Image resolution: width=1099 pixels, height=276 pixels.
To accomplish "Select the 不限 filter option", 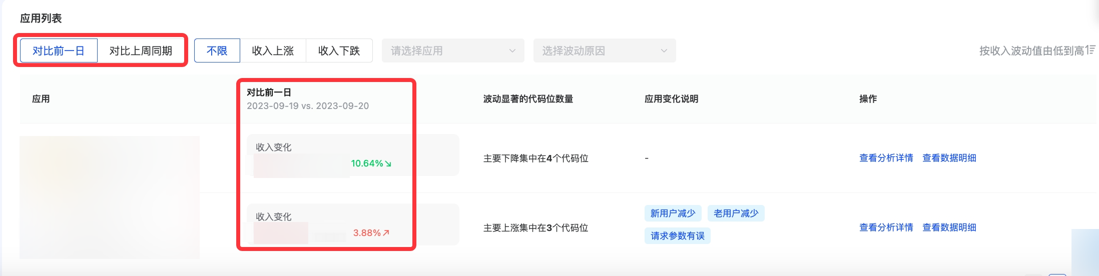I will point(217,50).
